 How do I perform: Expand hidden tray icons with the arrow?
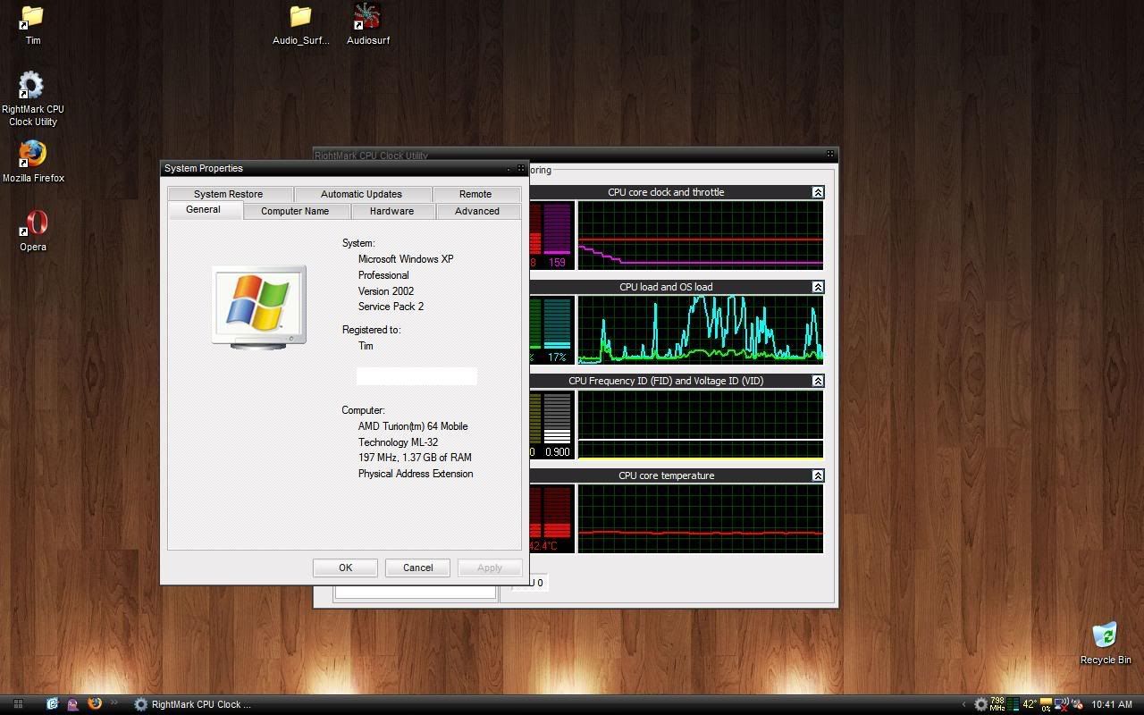click(963, 704)
